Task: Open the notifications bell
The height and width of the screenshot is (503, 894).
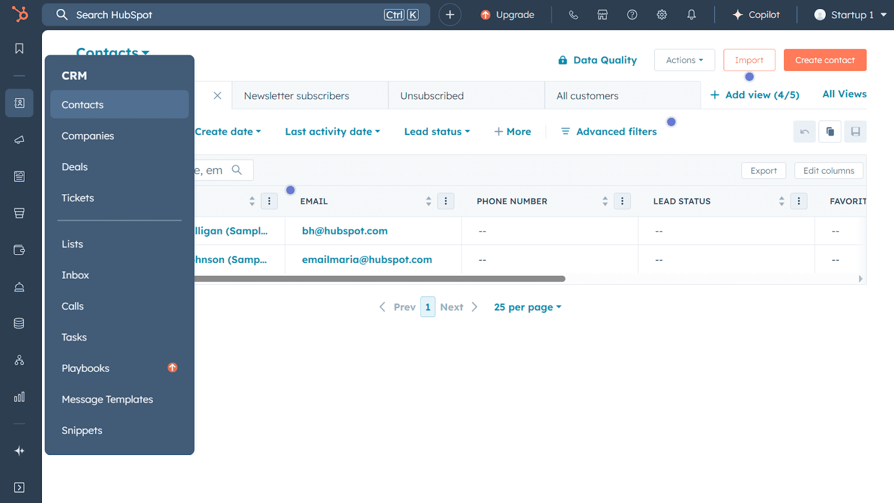Action: tap(691, 15)
